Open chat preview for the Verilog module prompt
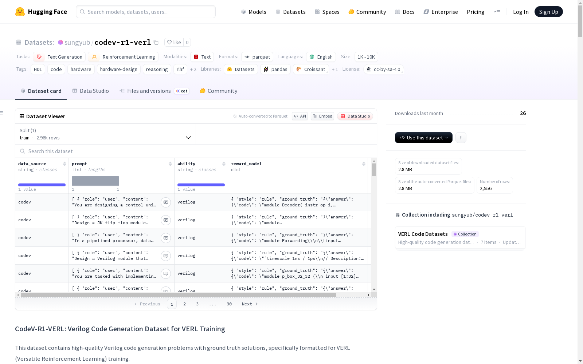Image resolution: width=583 pixels, height=364 pixels. click(x=166, y=256)
